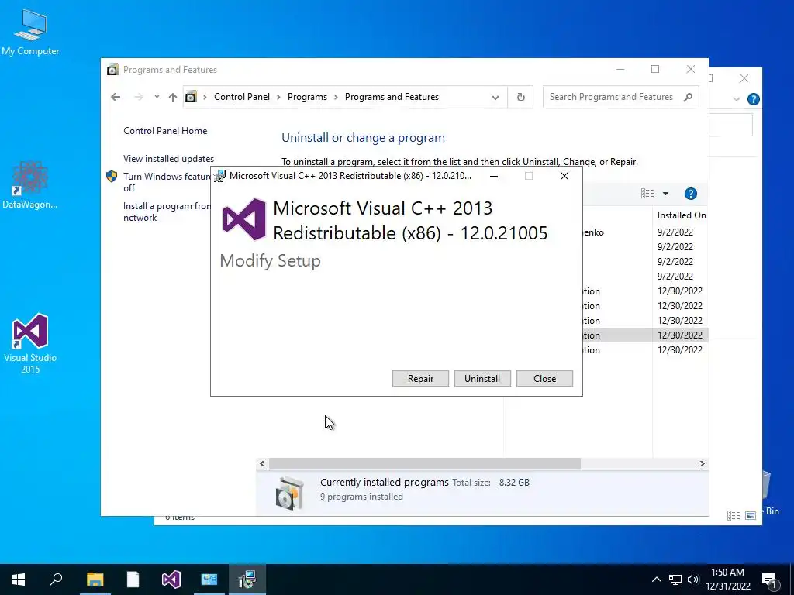794x595 pixels.
Task: Click the search magnifier icon
Action: pos(688,97)
